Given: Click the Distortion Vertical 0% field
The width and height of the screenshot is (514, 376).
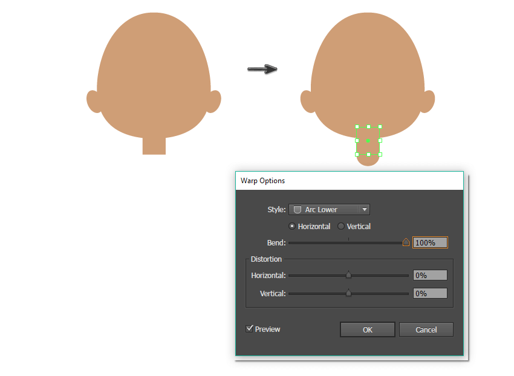Looking at the screenshot, I should click(430, 293).
